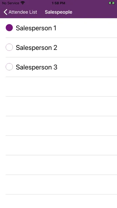
Task: Select the Salesperson 3 radio circle
Action: click(x=9, y=67)
